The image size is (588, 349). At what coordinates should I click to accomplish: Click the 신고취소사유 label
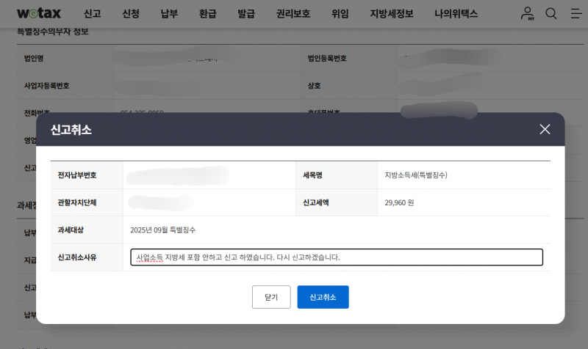(x=77, y=257)
